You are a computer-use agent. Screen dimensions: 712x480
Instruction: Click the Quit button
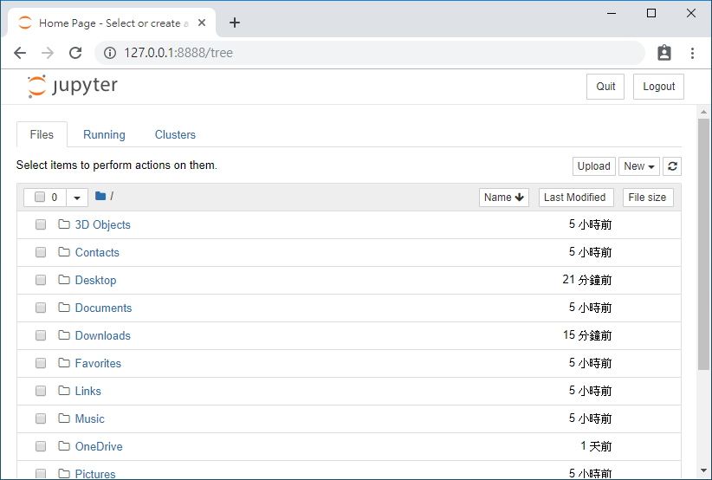pos(605,87)
